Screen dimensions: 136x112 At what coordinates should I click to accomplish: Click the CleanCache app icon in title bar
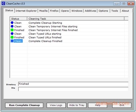pos(3,4)
